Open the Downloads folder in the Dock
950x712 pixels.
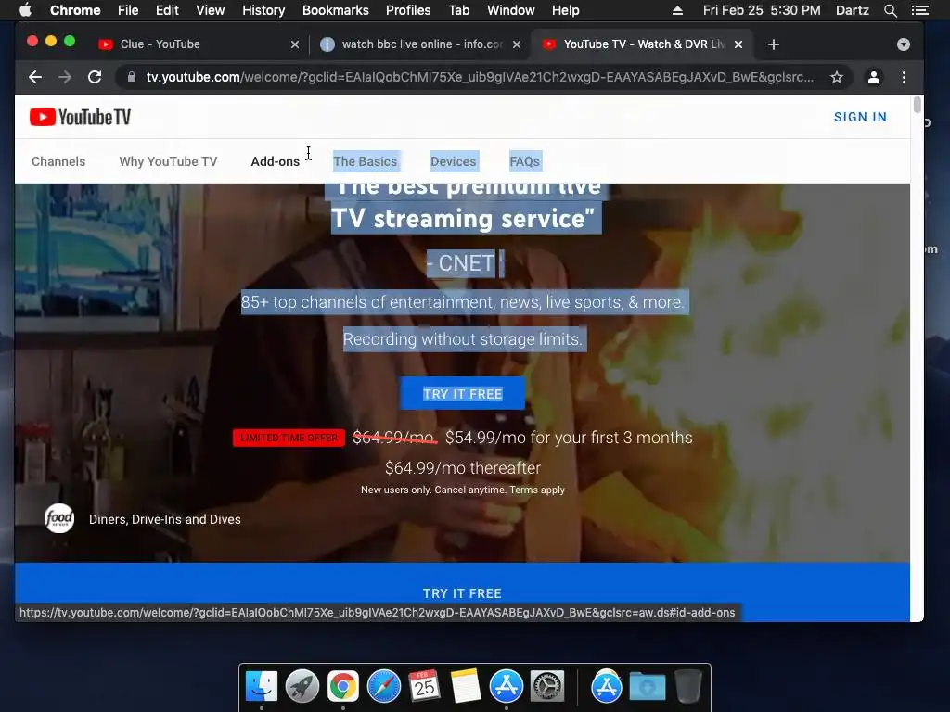click(647, 686)
